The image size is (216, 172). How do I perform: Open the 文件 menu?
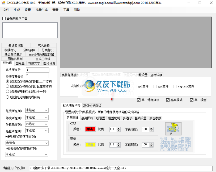pyautogui.click(x=6, y=10)
